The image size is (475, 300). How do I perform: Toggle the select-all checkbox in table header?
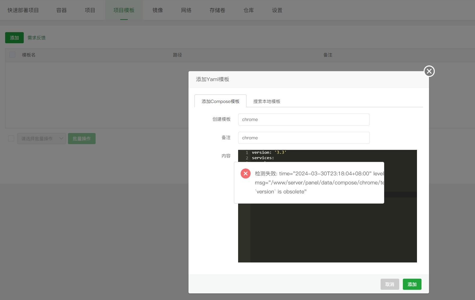(x=12, y=55)
